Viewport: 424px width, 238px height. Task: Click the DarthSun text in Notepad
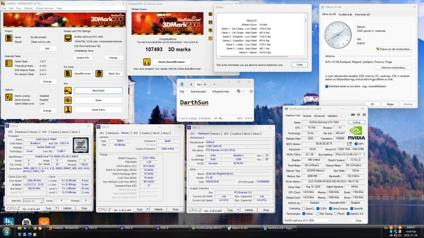[194, 103]
